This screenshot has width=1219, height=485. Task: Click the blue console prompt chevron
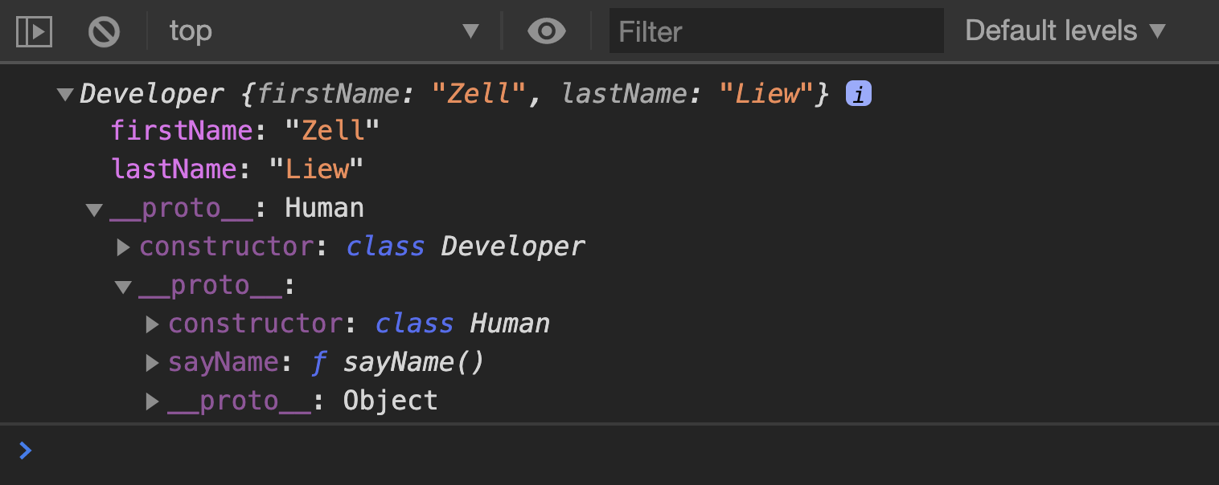(x=24, y=450)
